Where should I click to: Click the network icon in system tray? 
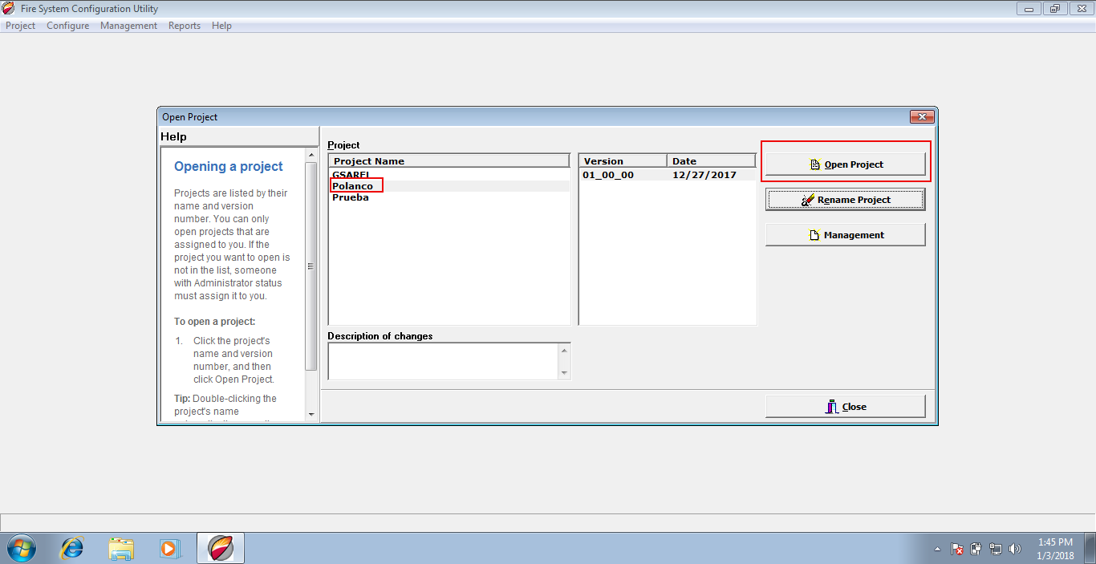[995, 548]
